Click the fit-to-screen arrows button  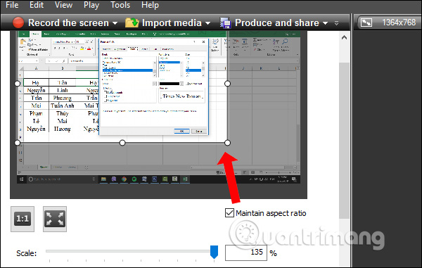[x=55, y=219]
